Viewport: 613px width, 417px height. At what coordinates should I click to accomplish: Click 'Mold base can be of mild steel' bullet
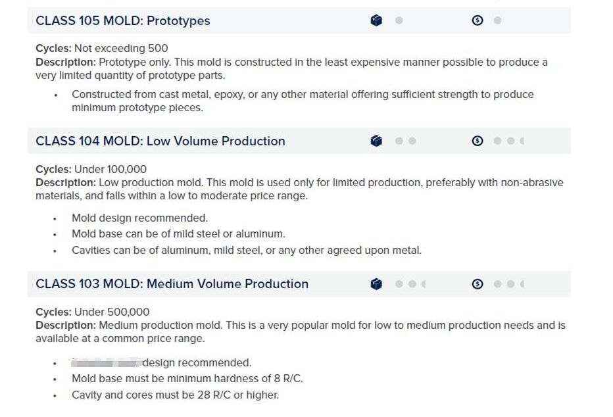178,234
